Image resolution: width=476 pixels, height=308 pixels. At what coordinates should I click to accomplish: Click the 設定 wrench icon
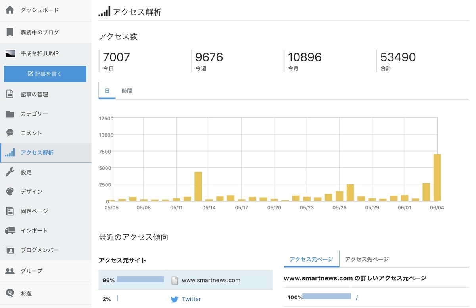click(10, 172)
